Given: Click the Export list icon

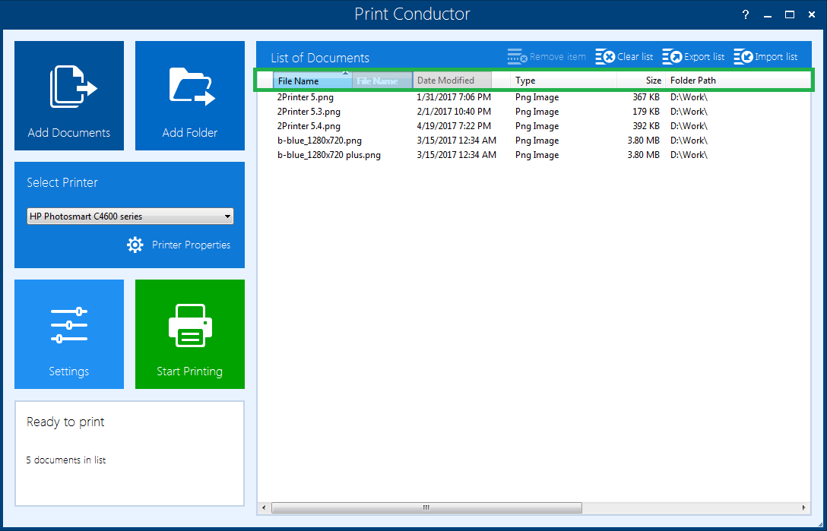Looking at the screenshot, I should (672, 57).
